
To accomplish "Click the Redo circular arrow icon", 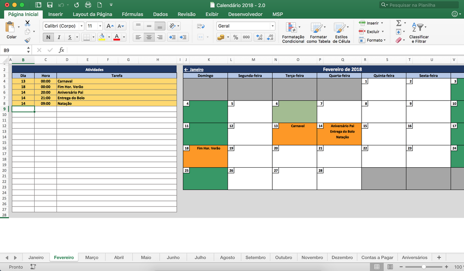I will pos(76,5).
